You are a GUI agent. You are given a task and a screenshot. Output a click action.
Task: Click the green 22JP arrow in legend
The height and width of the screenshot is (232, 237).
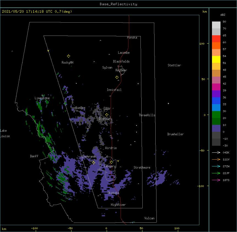tap(216, 173)
